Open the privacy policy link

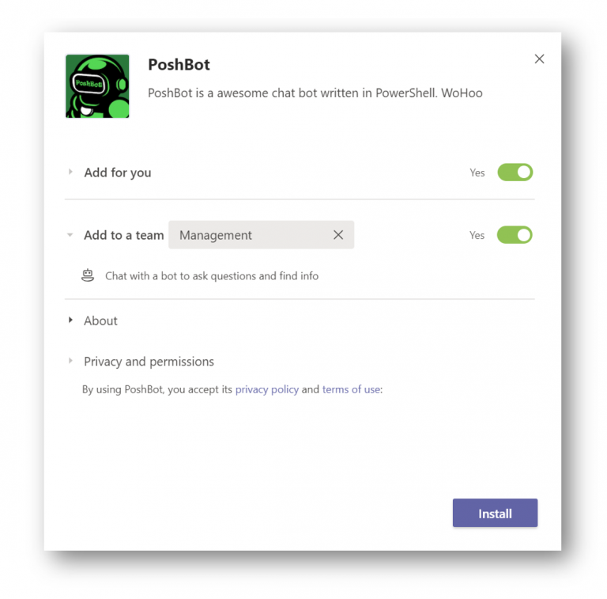click(266, 389)
